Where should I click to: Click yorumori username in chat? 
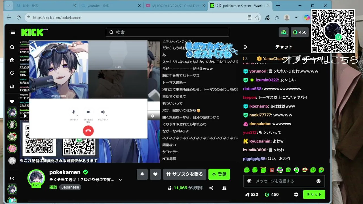[258, 71]
